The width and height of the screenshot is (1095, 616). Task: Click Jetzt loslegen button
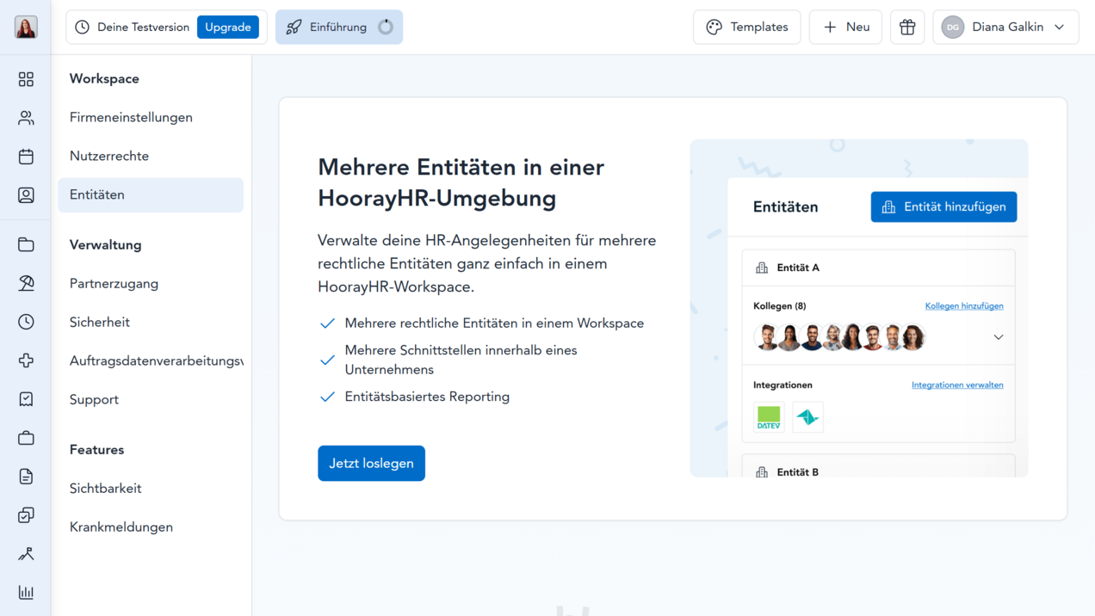(x=371, y=463)
